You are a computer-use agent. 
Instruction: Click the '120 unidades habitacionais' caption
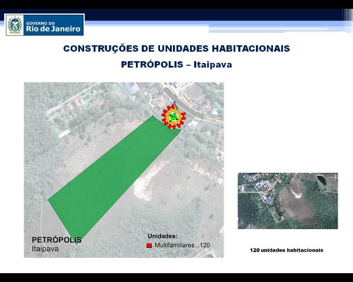287,250
